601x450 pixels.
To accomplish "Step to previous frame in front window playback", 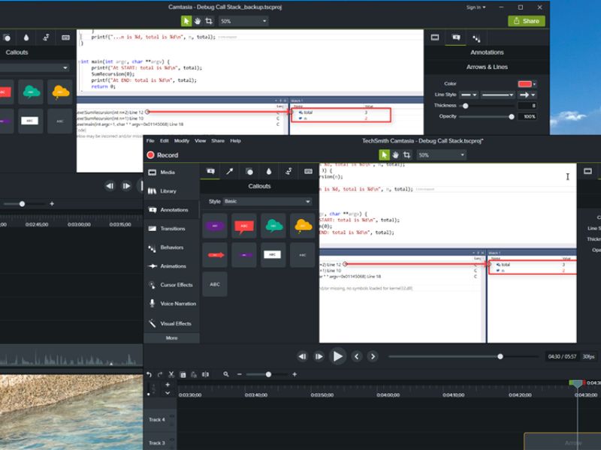I will pos(303,357).
